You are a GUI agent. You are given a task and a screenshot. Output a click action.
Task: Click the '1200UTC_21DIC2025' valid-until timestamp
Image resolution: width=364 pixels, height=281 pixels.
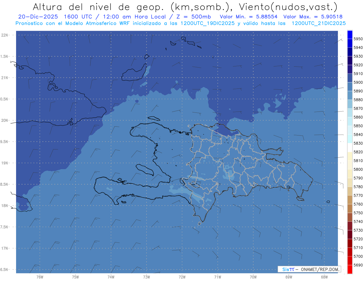pyautogui.click(x=318, y=23)
